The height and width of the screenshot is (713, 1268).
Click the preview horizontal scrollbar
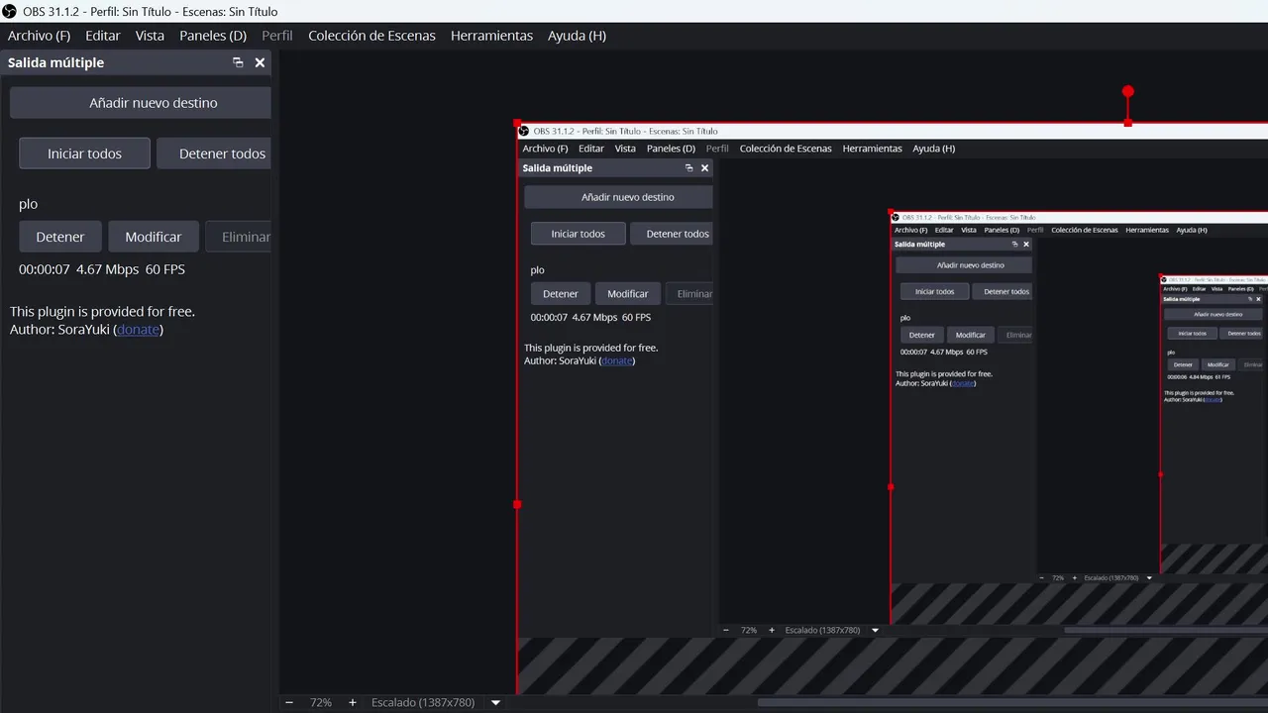click(x=1012, y=702)
